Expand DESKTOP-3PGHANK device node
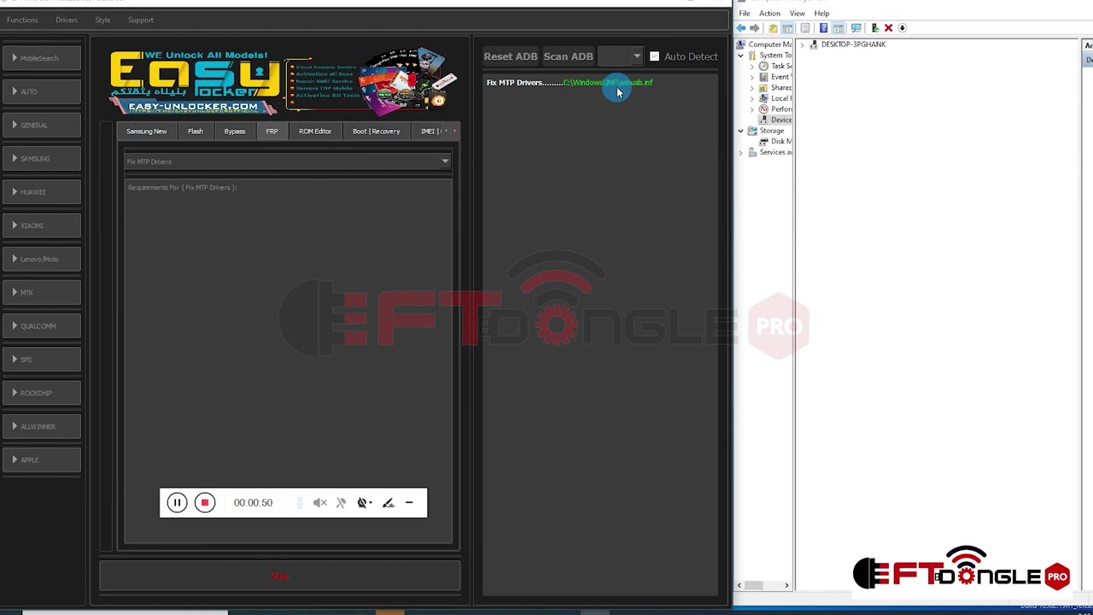The height and width of the screenshot is (615, 1093). 804,44
